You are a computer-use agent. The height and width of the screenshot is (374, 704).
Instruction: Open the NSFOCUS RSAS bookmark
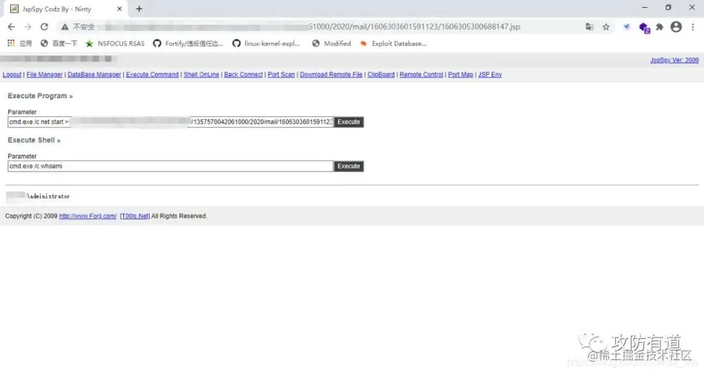pyautogui.click(x=115, y=44)
